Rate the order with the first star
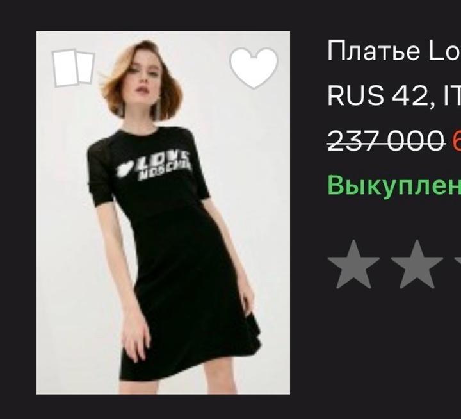This screenshot has height=419, width=461. (x=353, y=264)
